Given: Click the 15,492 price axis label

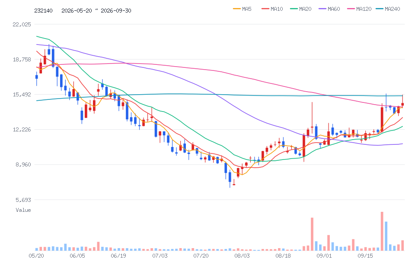Looking at the screenshot, I should [x=22, y=94].
